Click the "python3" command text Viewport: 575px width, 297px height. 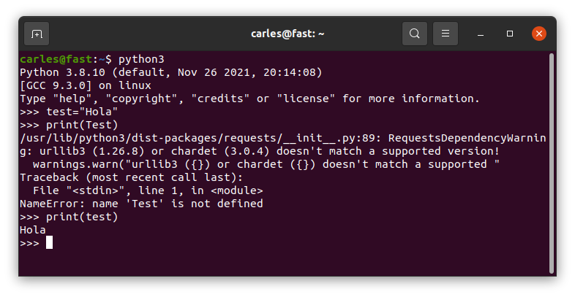pyautogui.click(x=141, y=59)
